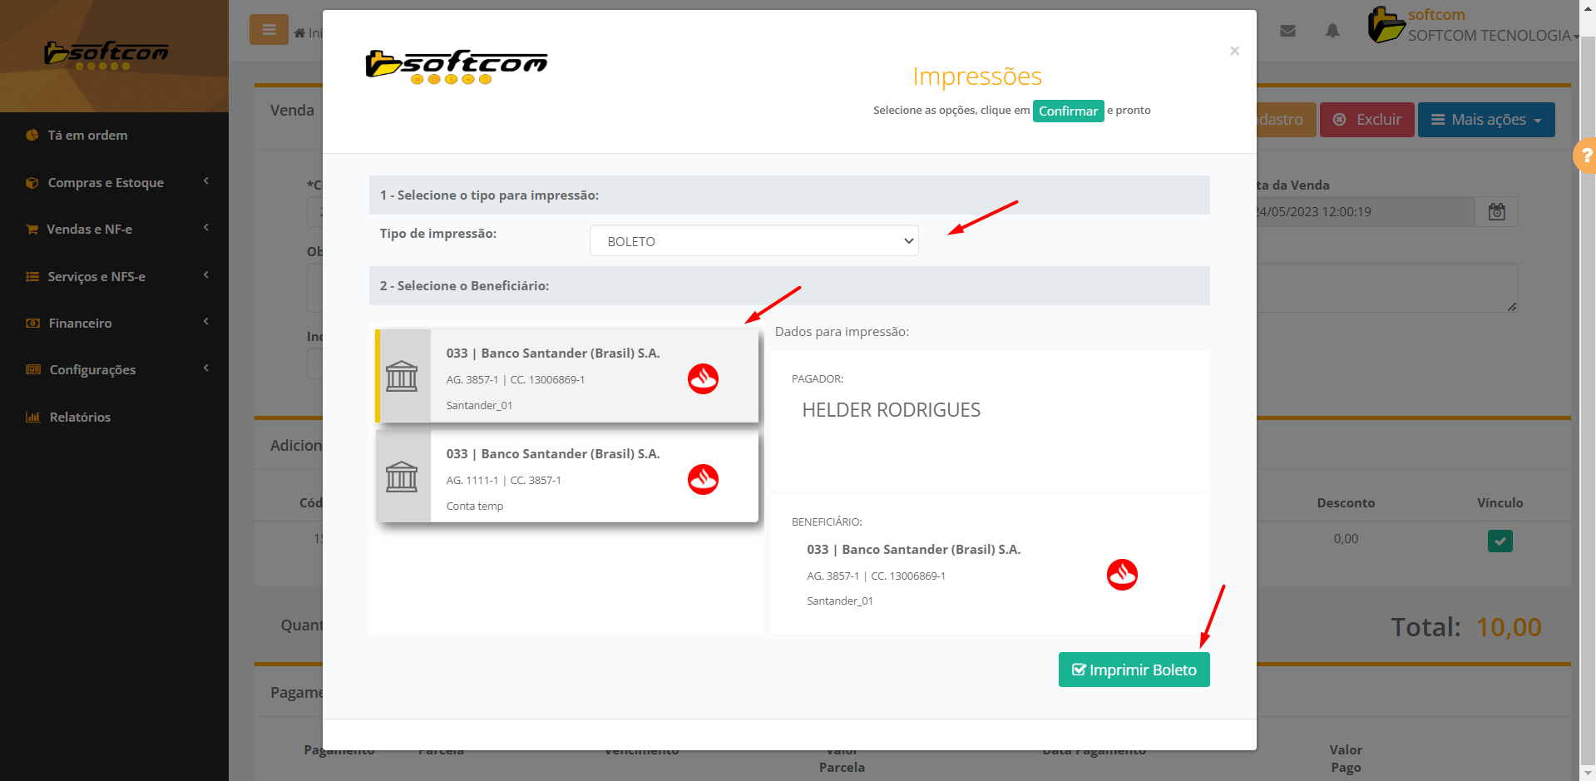Click the Softcom logo in sidebar

tap(106, 55)
